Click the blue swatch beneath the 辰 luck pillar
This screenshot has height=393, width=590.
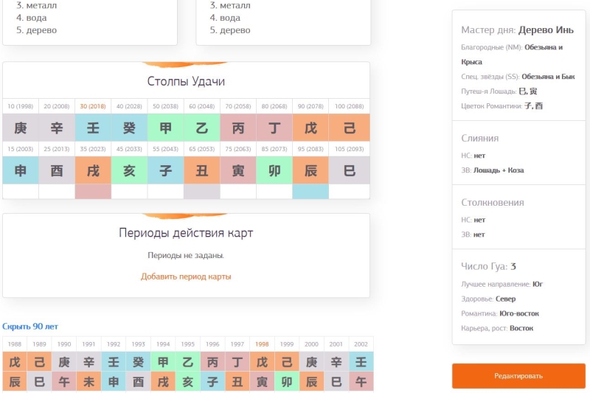click(x=310, y=192)
